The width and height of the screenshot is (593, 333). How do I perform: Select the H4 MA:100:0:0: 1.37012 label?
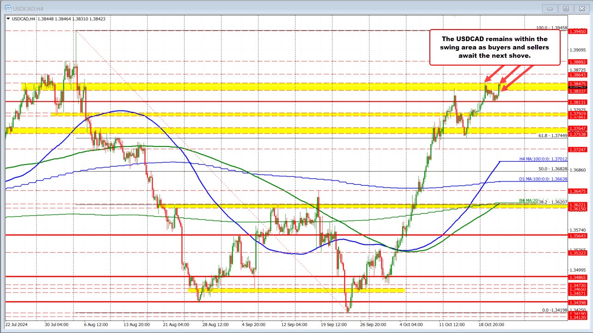coord(543,159)
